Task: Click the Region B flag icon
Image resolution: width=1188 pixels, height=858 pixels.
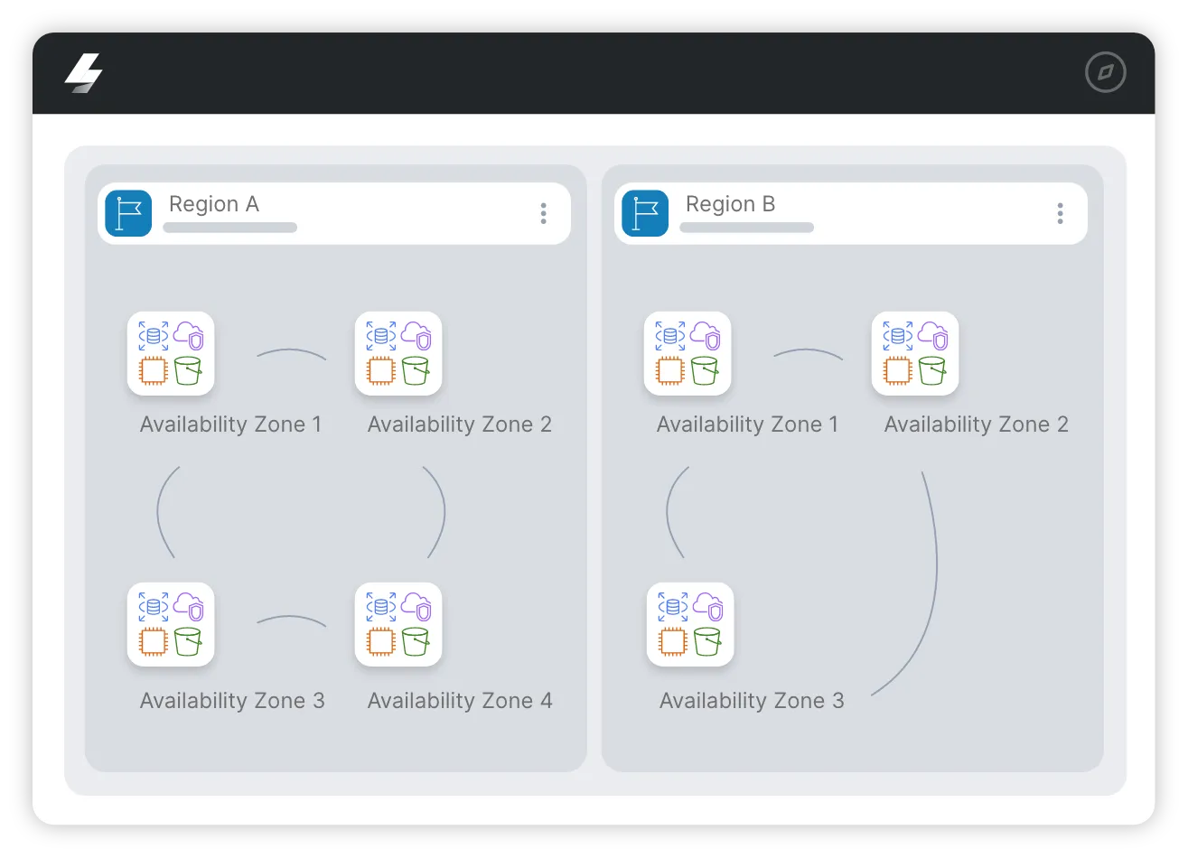Action: [x=645, y=213]
